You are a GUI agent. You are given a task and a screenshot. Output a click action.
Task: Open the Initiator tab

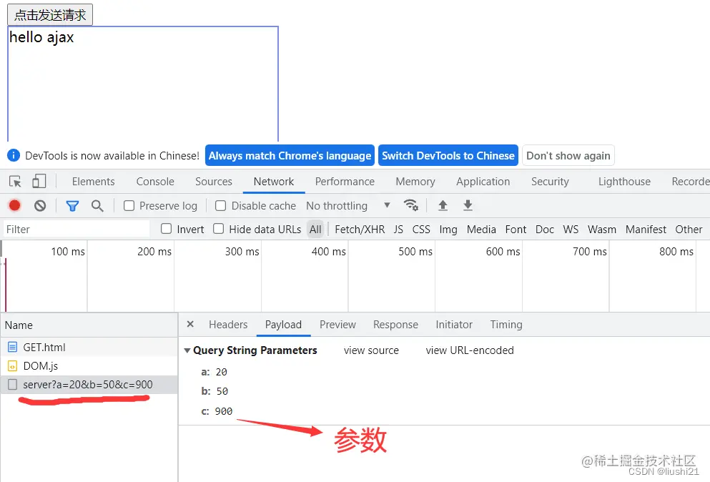(x=454, y=325)
